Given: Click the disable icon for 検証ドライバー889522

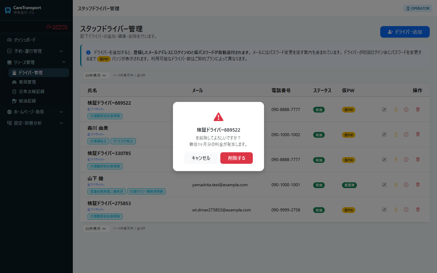Looking at the screenshot, I should (406, 110).
